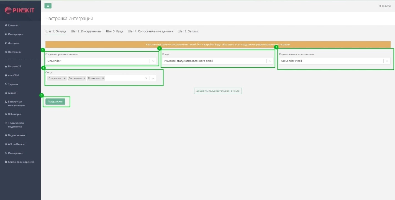Click the Продолжить button

[55, 102]
